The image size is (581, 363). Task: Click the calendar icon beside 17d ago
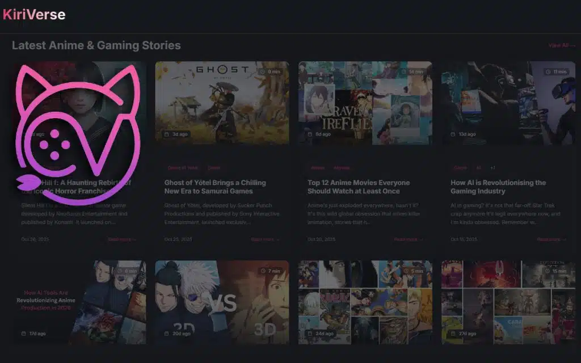click(x=23, y=334)
